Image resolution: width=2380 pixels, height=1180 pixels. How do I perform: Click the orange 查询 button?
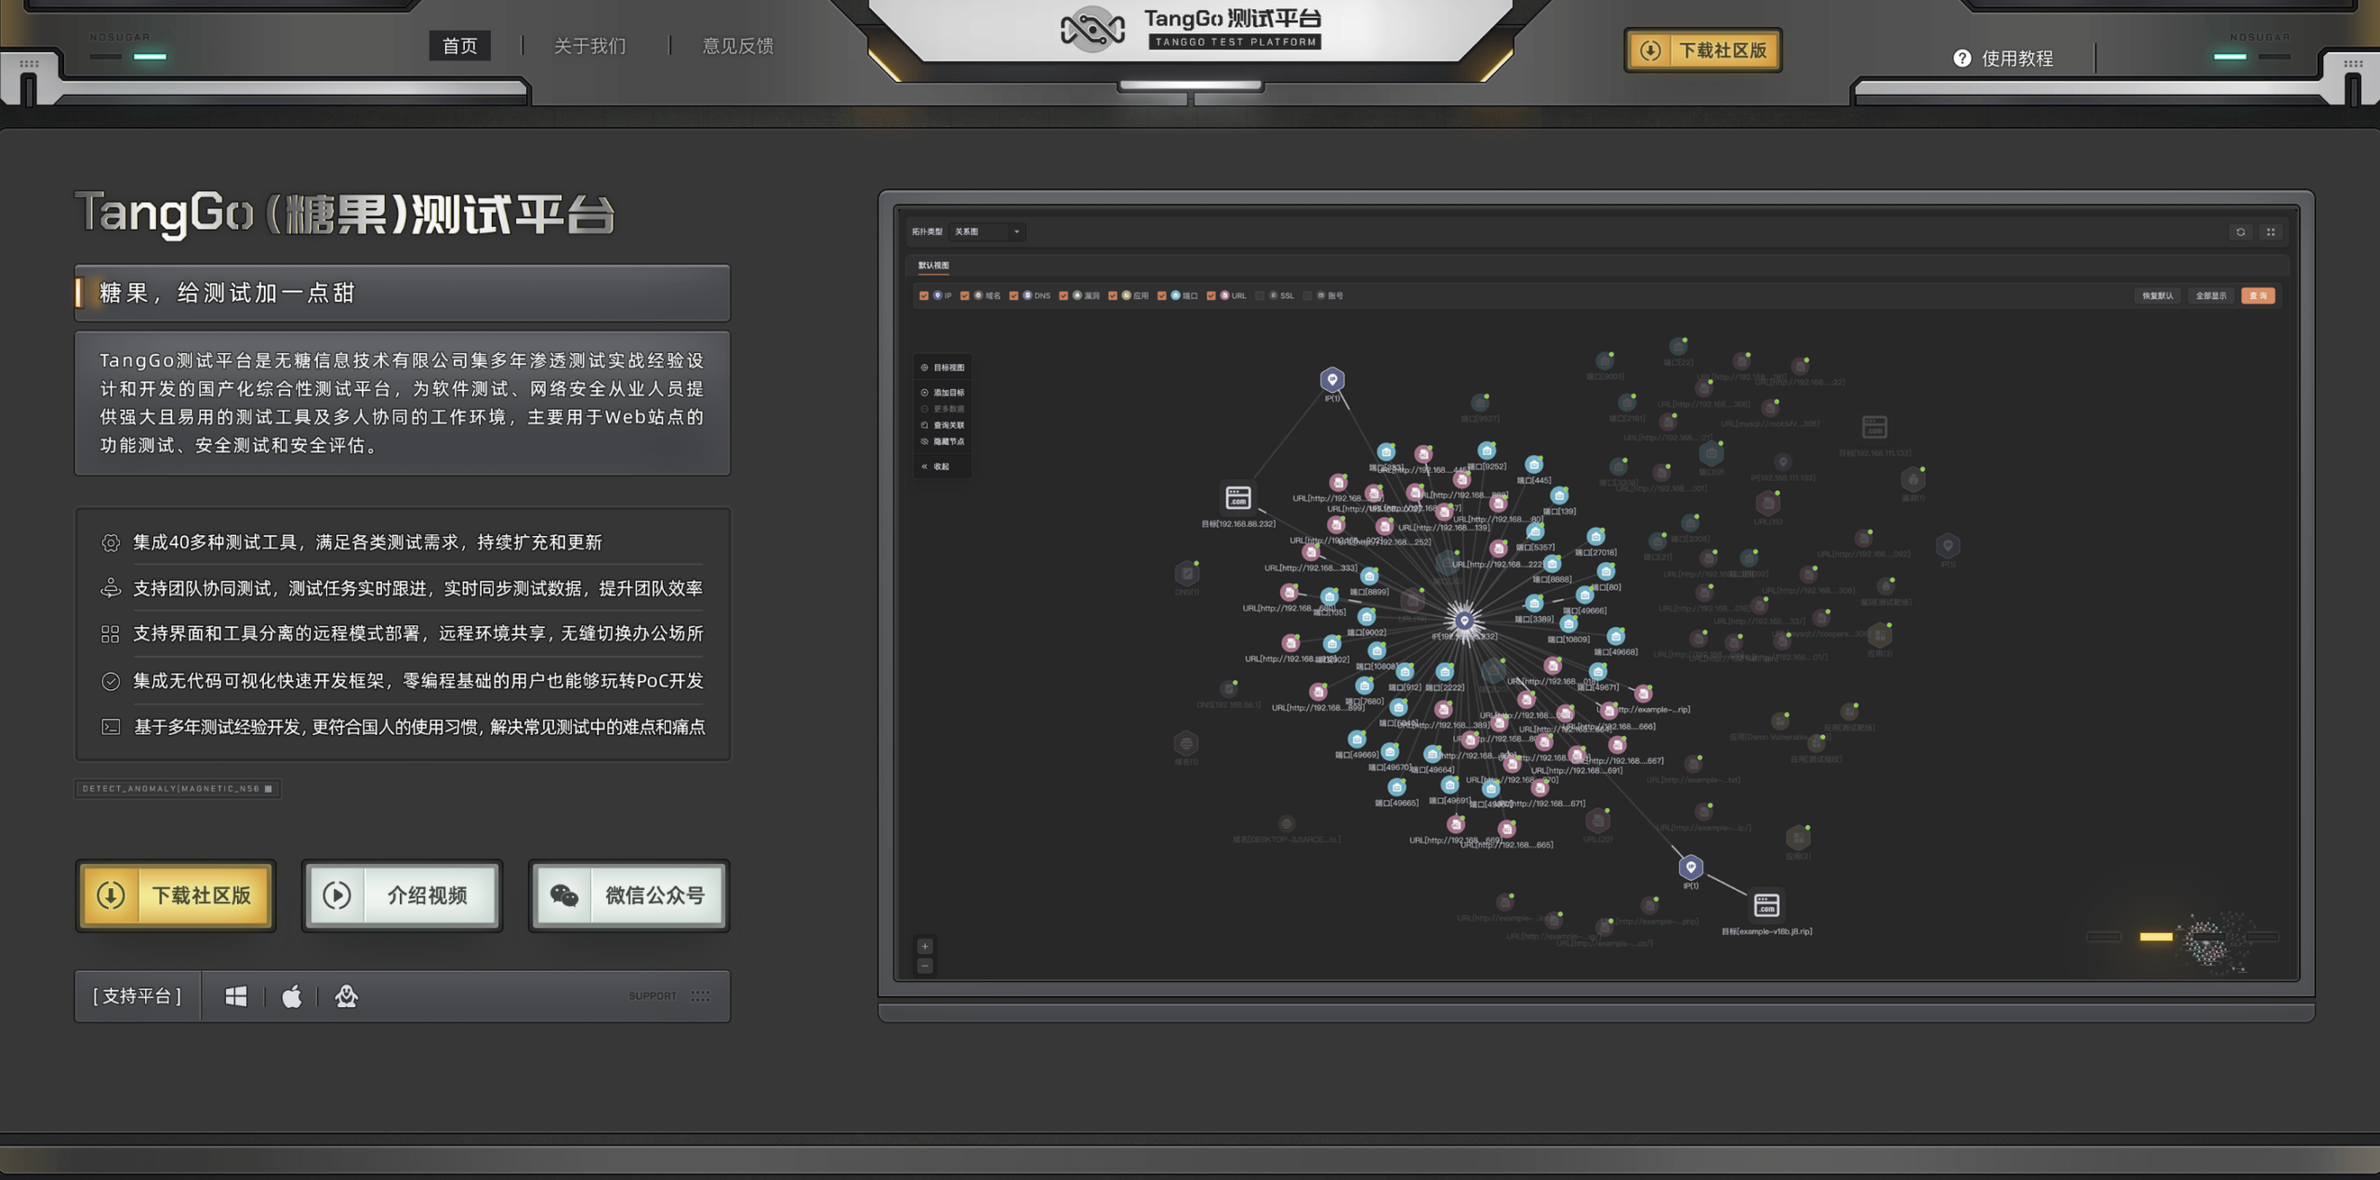pyautogui.click(x=2257, y=296)
